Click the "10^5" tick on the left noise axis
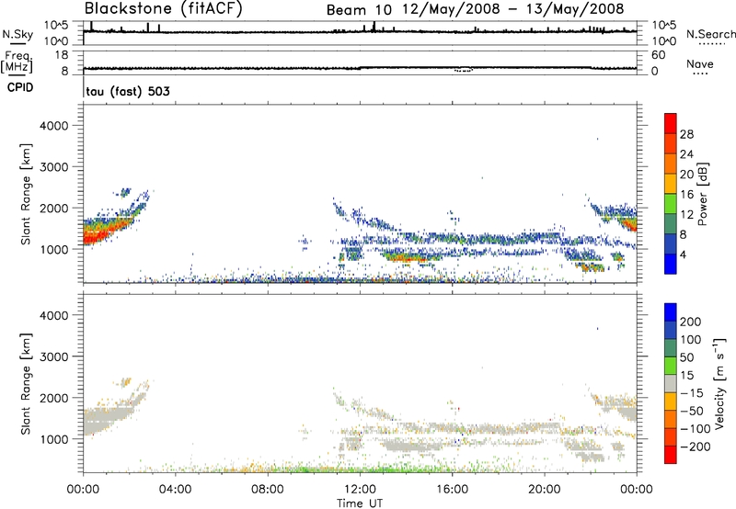The height and width of the screenshot is (509, 736). tap(56, 25)
